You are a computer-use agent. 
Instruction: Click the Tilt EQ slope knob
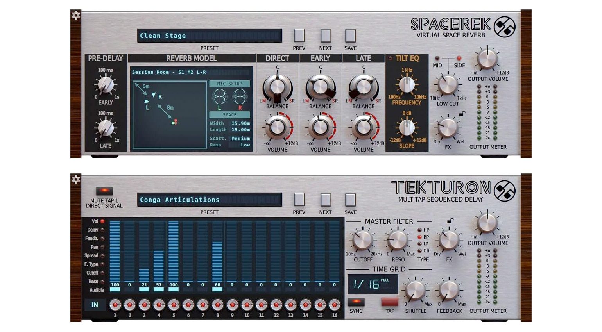click(x=407, y=127)
